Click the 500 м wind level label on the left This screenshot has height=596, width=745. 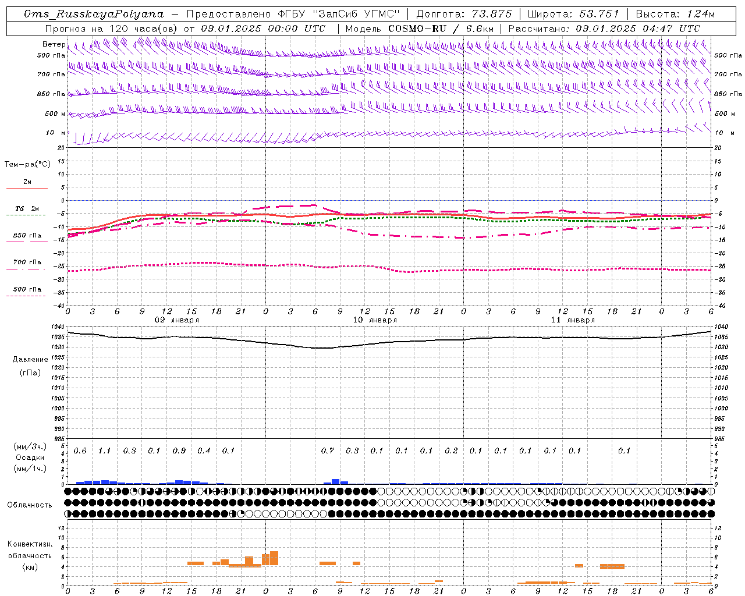pos(55,113)
